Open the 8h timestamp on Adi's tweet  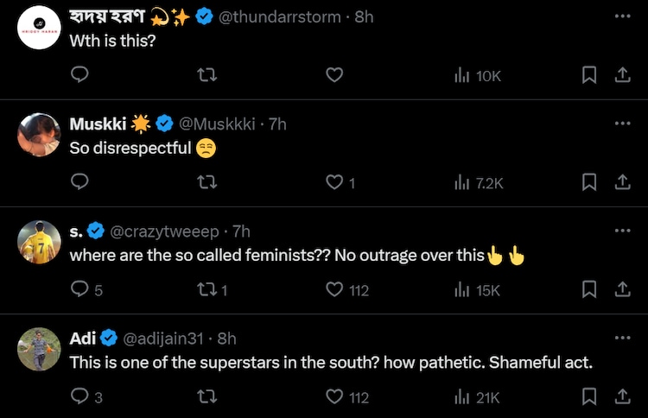click(227, 339)
